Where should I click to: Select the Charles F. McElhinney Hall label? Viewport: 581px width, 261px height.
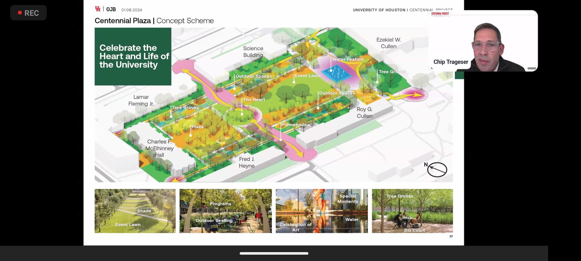[x=159, y=148]
